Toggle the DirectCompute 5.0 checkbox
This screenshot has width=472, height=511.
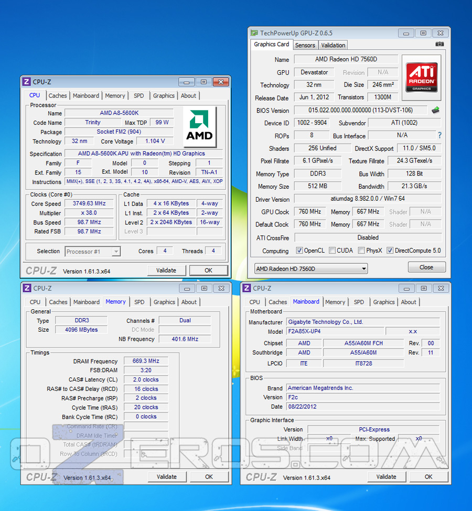point(390,251)
